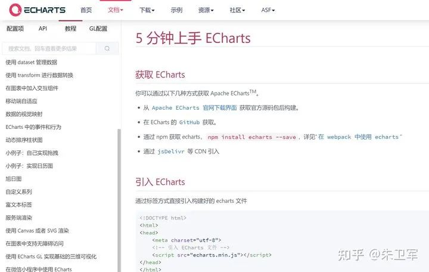The image size is (429, 272).
Task: Click the sidebar vertical scrollbar
Action: [x=119, y=200]
